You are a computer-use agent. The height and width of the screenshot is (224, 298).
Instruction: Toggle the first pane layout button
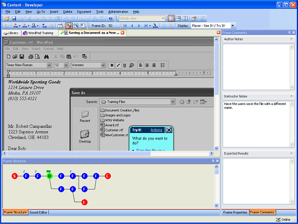(171, 18)
